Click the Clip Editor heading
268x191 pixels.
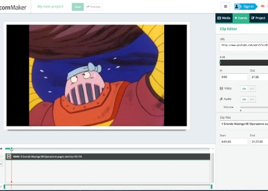[x=228, y=29]
